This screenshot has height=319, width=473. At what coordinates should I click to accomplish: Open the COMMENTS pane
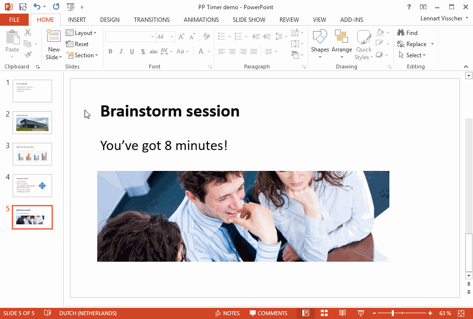(268, 313)
